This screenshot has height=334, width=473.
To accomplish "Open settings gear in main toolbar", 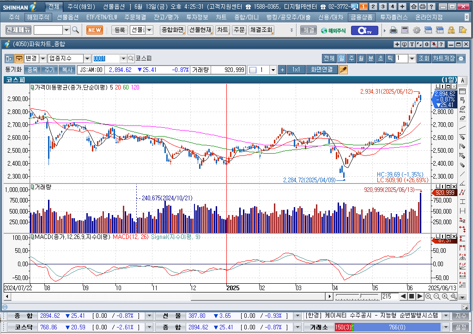I will (x=416, y=30).
